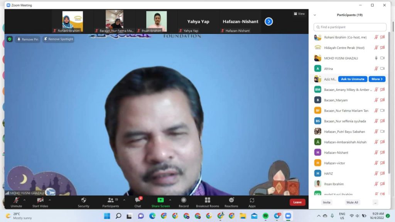Collapse the Participants panel chevron
395x222 pixels.
pyautogui.click(x=315, y=15)
